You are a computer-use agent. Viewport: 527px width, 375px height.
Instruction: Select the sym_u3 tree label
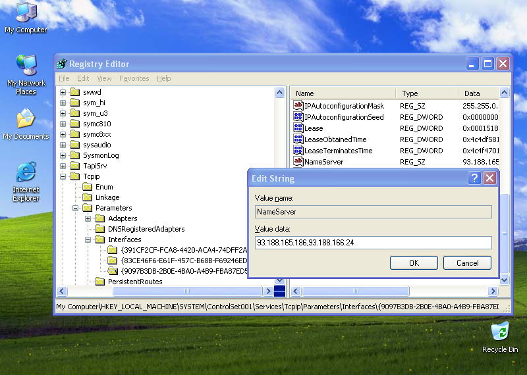tap(96, 113)
